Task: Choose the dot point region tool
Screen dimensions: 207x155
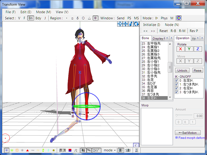Action: (67, 18)
